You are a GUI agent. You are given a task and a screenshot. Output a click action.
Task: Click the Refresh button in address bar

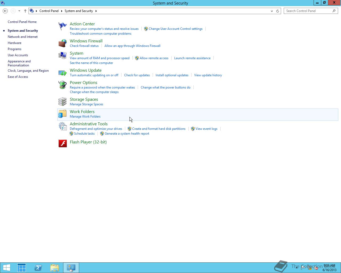click(278, 11)
